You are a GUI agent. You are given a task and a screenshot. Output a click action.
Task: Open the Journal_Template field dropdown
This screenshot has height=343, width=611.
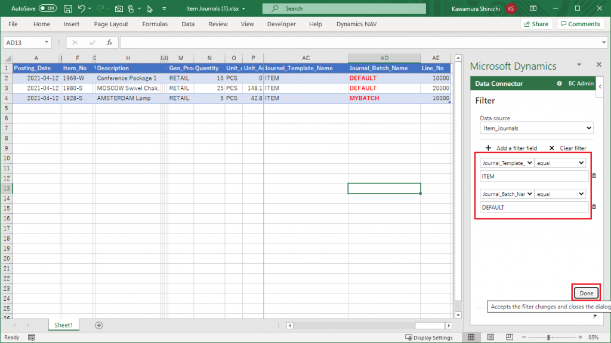507,163
